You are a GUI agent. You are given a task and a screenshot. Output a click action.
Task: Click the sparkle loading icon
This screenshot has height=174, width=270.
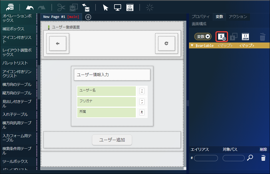pyautogui.click(x=149, y=7)
